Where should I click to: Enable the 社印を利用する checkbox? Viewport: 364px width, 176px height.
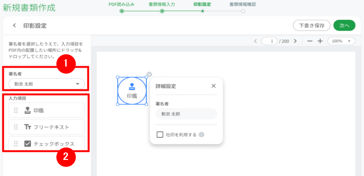click(160, 134)
